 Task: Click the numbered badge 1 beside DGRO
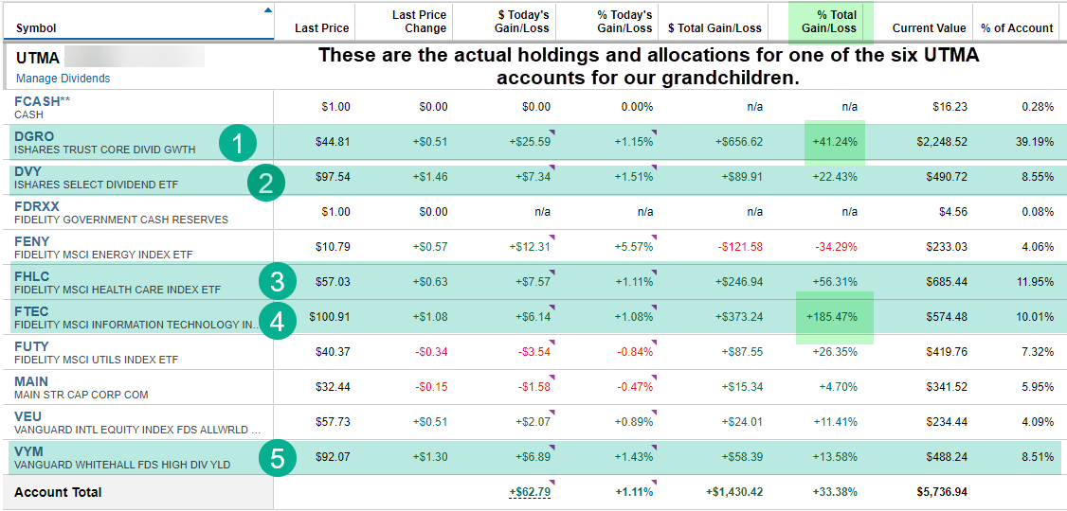[x=238, y=144]
